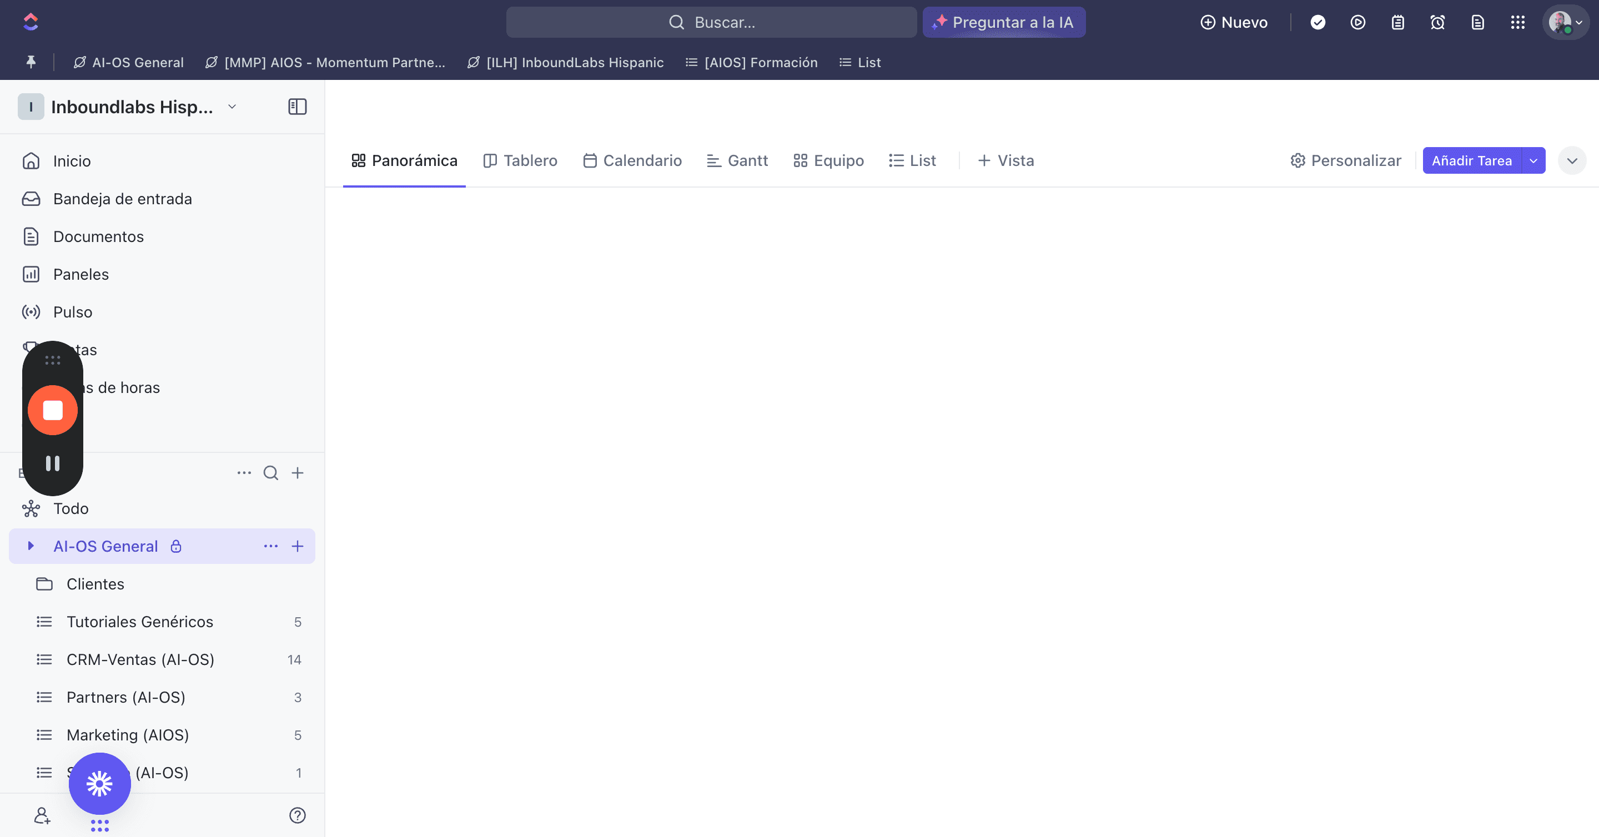Click the pin icon in favorites bar
Image resolution: width=1599 pixels, height=837 pixels.
(31, 62)
